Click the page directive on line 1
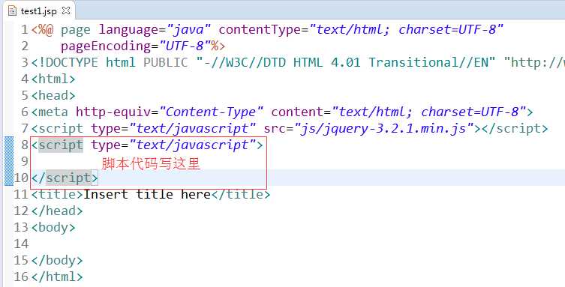This screenshot has height=287, width=565. [267, 29]
